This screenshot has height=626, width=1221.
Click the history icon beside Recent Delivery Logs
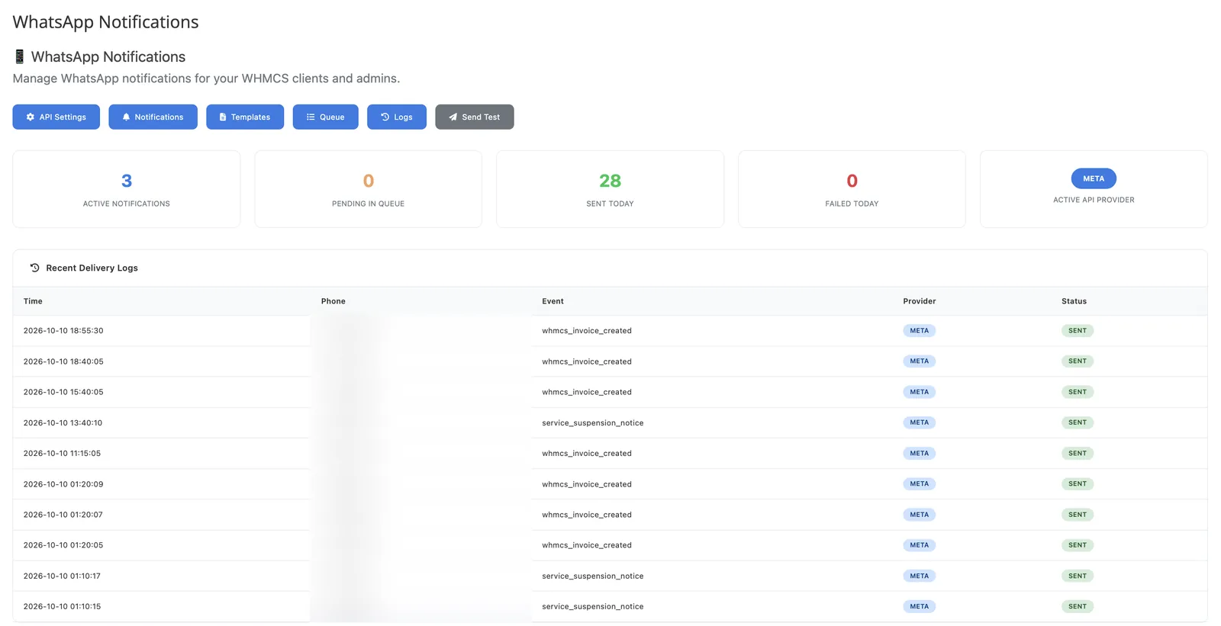point(34,268)
